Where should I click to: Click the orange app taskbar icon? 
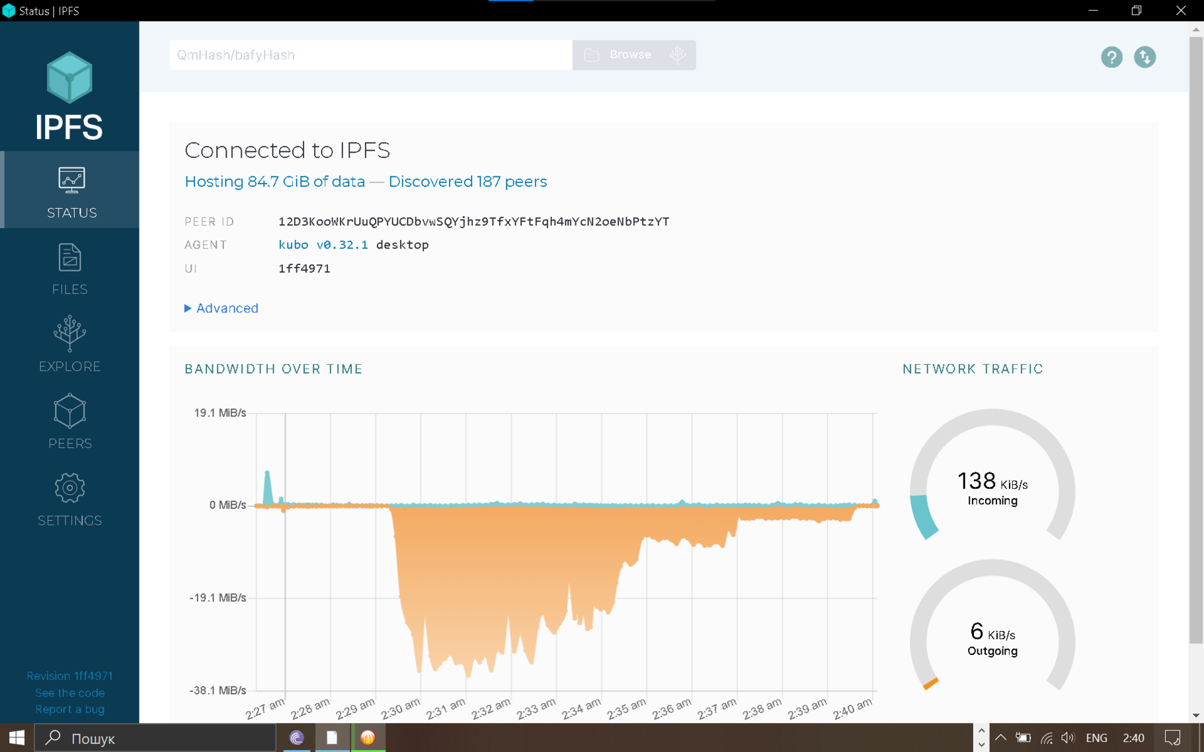point(368,737)
